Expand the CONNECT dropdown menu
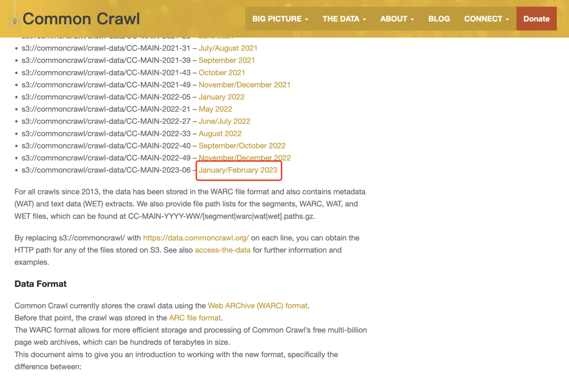 coord(487,19)
